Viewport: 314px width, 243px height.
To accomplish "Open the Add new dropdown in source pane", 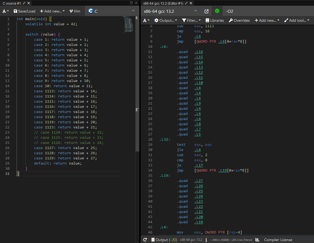I will (x=52, y=11).
